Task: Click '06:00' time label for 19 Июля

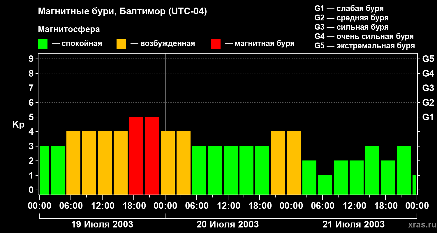Action: [71, 206]
